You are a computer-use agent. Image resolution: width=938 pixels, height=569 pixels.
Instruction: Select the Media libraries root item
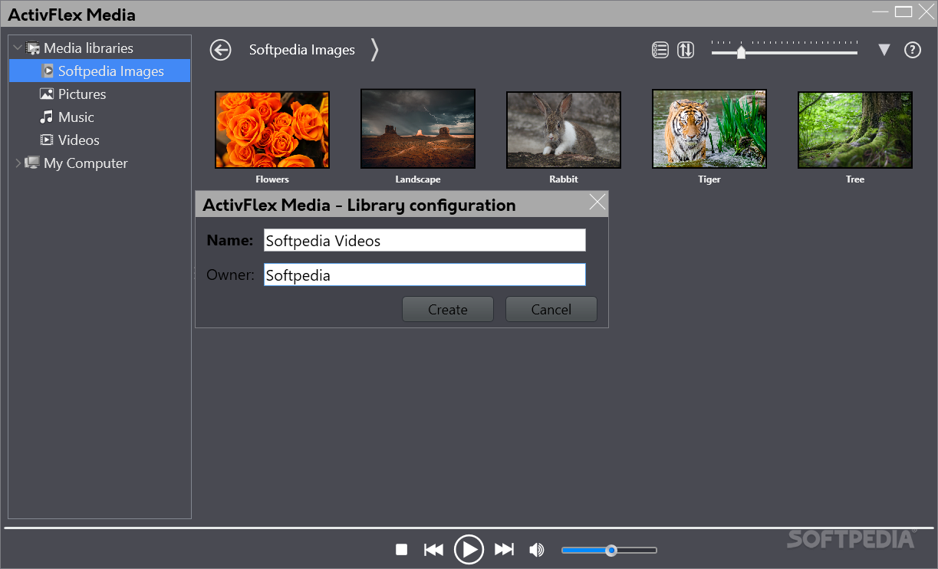point(88,48)
